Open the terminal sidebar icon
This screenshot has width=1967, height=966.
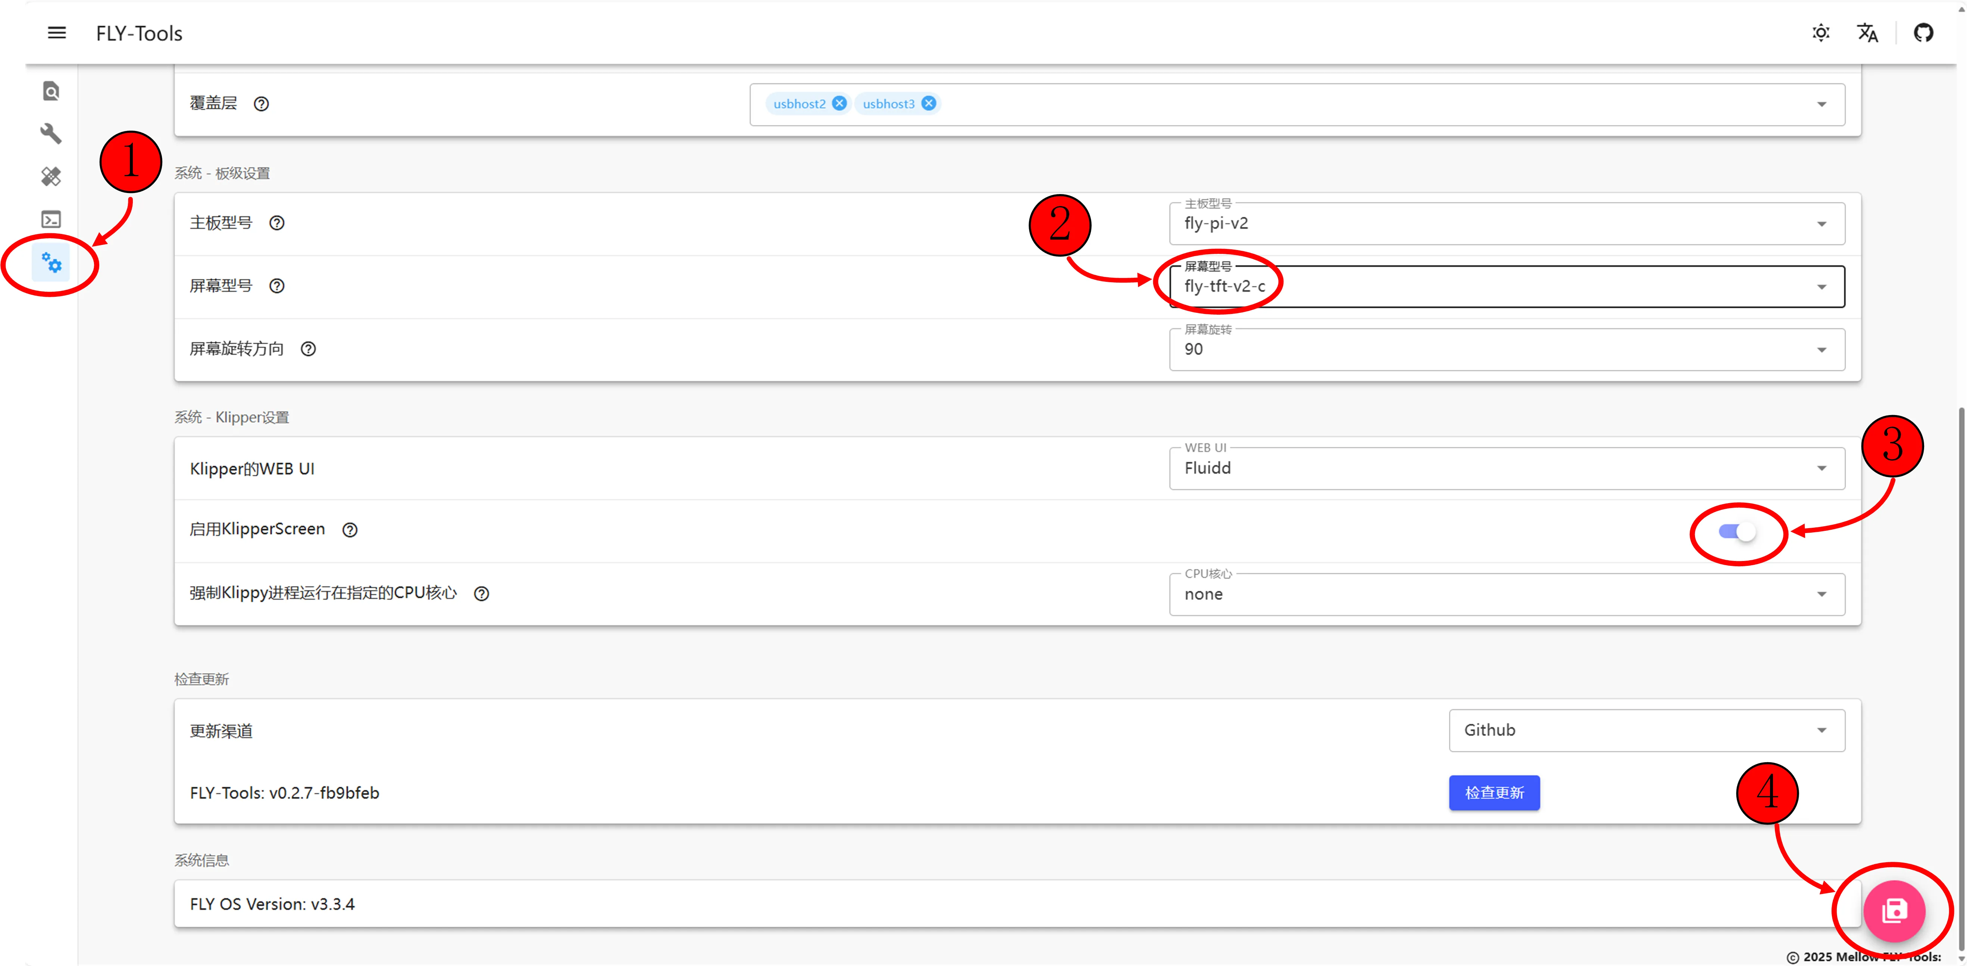51,220
